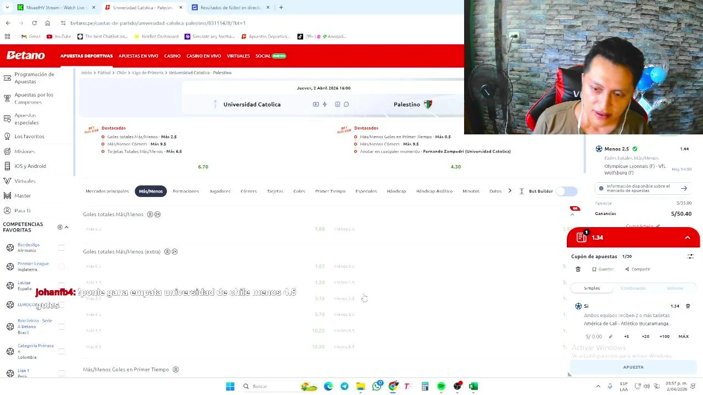The height and width of the screenshot is (395, 703).
Task: Click Chile breadcrumb link
Action: [121, 72]
